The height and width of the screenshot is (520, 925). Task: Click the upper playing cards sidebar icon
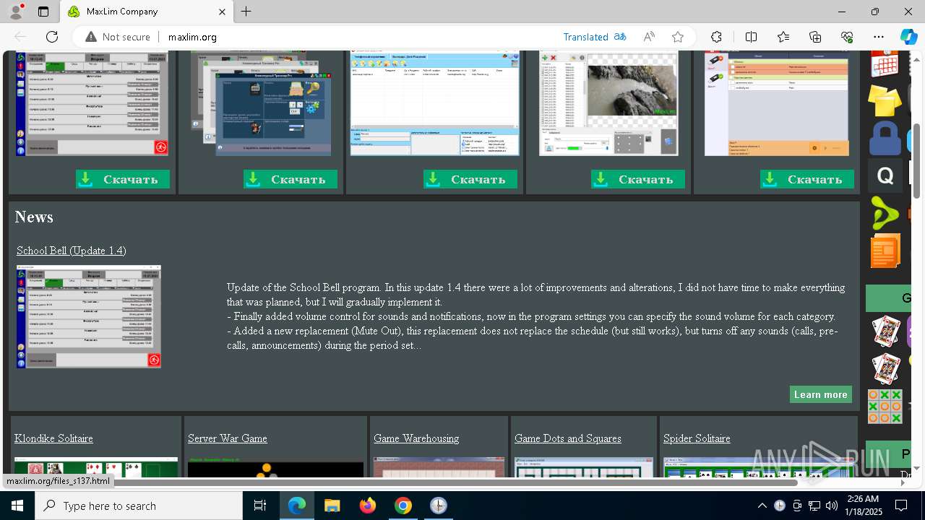coord(885,331)
